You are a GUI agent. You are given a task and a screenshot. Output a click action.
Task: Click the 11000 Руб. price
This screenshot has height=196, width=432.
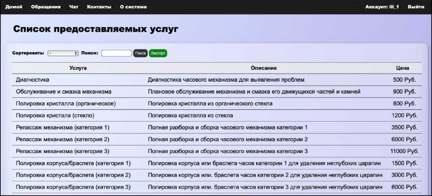pos(405,151)
